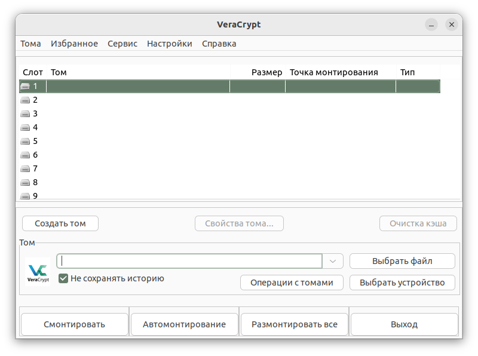Viewport: 478px width, 356px height.
Task: Select slot number 3 row
Action: click(229, 113)
